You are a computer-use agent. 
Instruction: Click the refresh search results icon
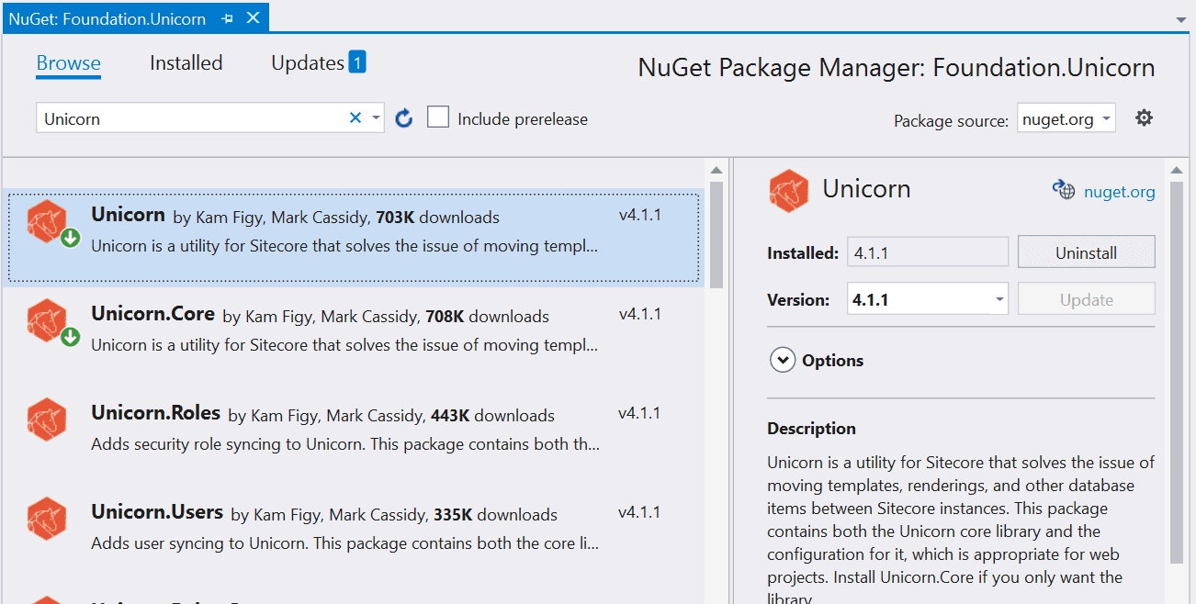(x=404, y=118)
